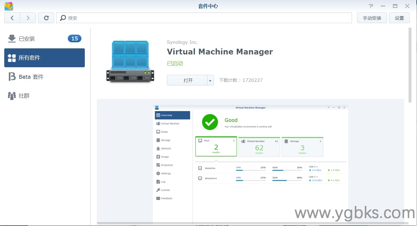The height and width of the screenshot is (226, 417).
Task: Click the 已安装 download icon
Action: (x=12, y=39)
